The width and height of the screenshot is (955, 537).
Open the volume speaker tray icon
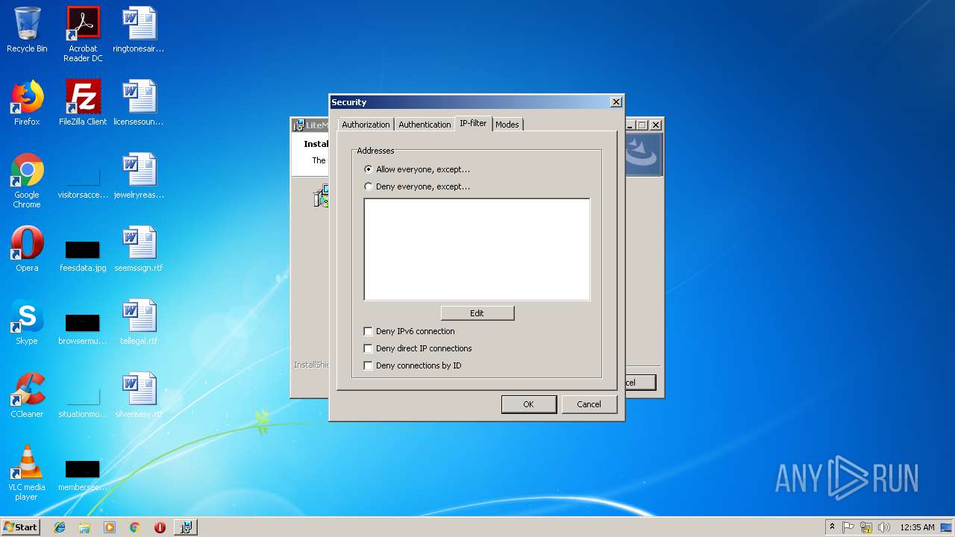pos(884,527)
